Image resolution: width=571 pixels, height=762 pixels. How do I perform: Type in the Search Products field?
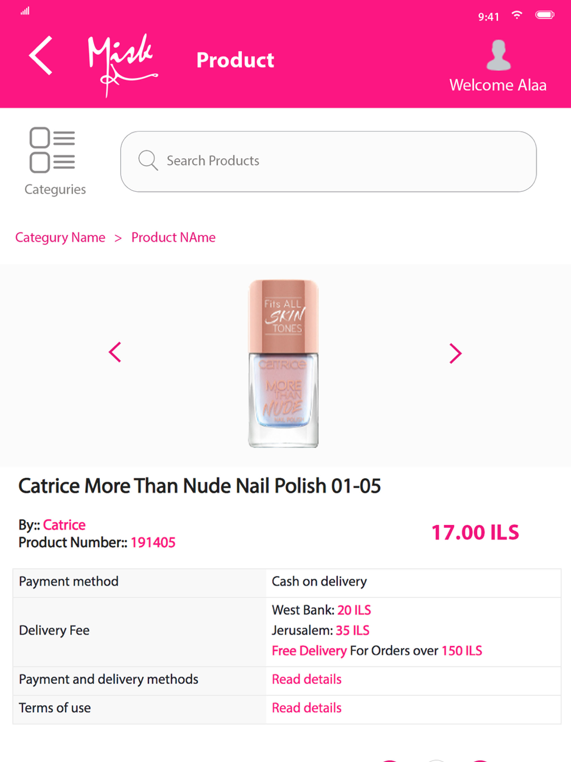(343, 161)
